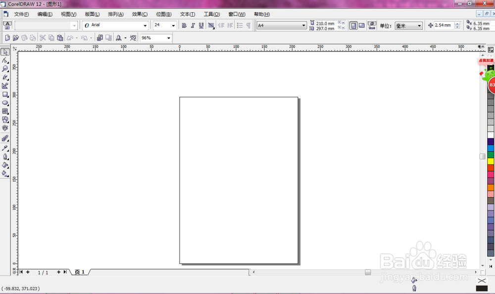Viewport: 495px width, 294px height.
Task: Click the Save icon
Action: tap(24, 38)
